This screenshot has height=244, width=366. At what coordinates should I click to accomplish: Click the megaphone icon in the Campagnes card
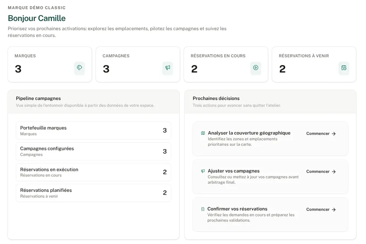pyautogui.click(x=168, y=68)
